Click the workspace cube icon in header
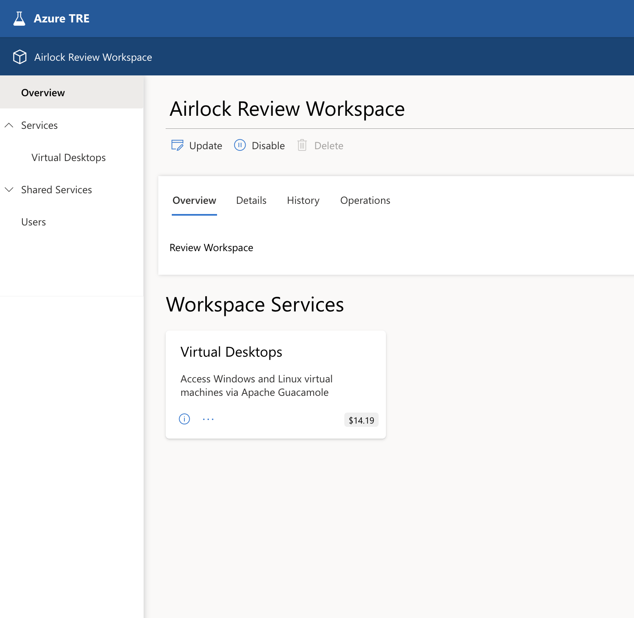The height and width of the screenshot is (618, 634). pyautogui.click(x=20, y=57)
